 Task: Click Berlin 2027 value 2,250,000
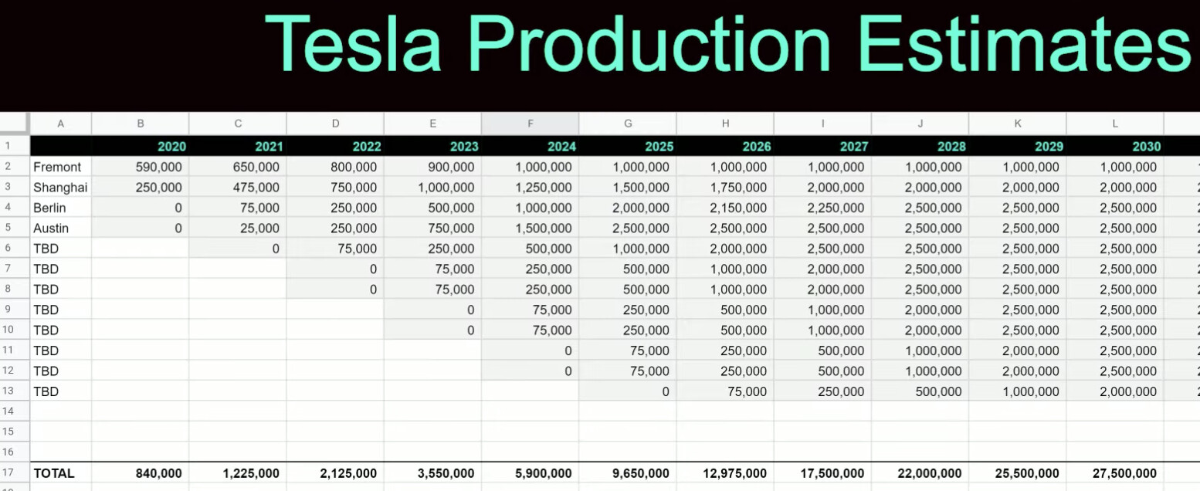click(822, 208)
